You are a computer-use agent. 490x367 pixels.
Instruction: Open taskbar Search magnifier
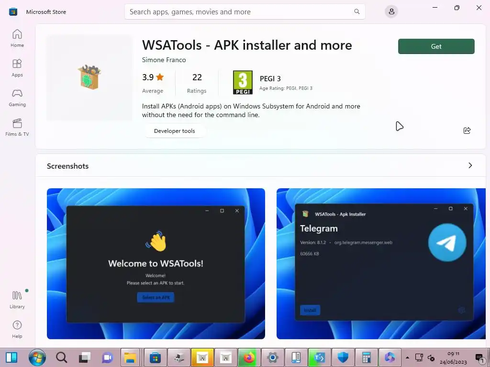[61, 357]
